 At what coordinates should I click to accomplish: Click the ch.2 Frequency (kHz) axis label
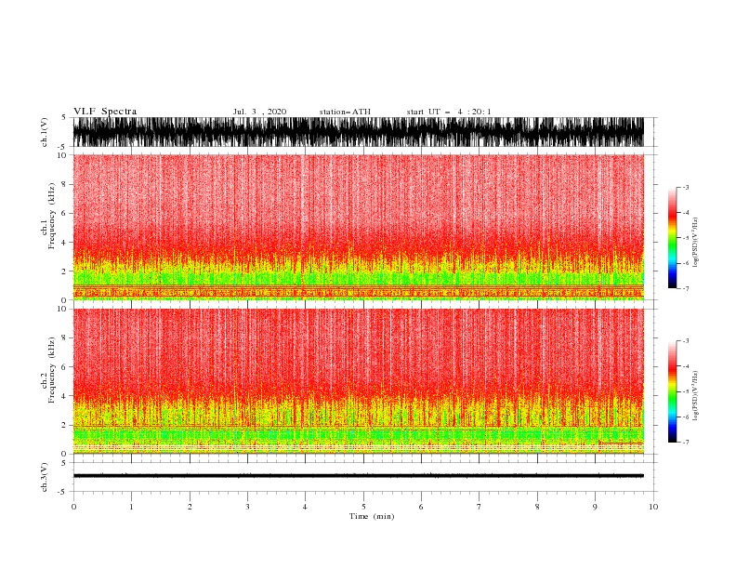pos(48,370)
